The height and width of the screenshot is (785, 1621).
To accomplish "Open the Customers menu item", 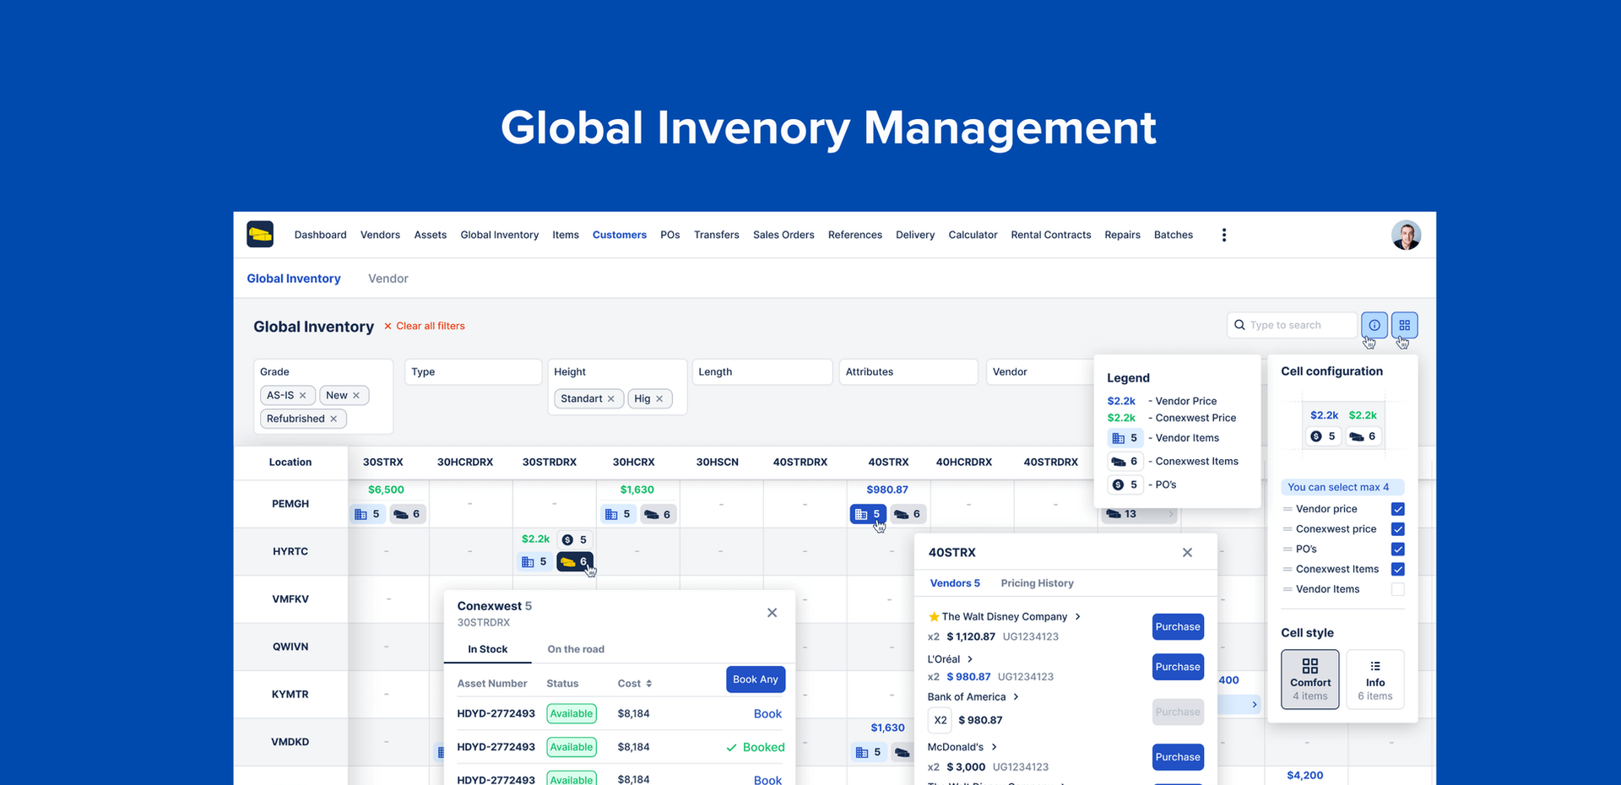I will click(620, 235).
